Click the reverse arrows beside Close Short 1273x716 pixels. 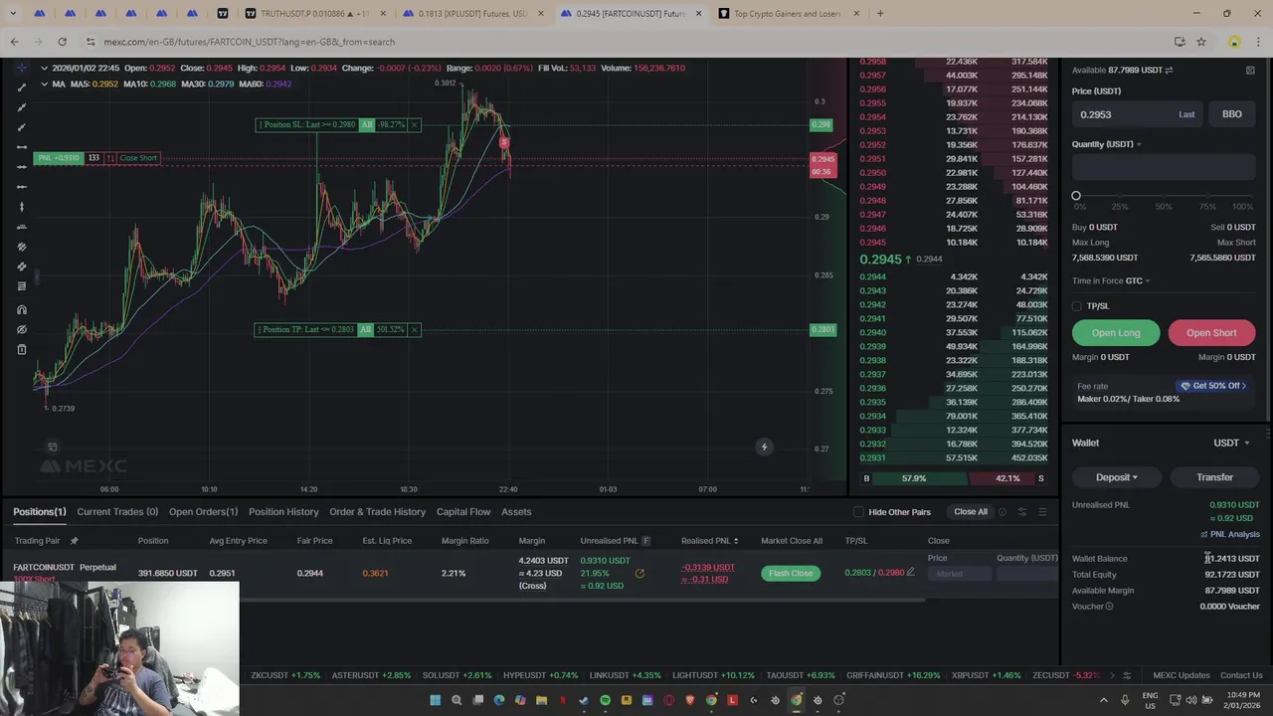[x=110, y=158]
